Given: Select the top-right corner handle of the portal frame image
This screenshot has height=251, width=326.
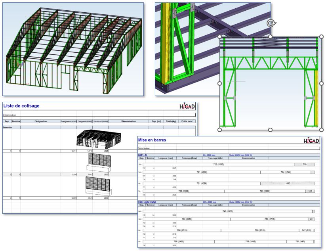Looking at the screenshot, I should (321, 36).
